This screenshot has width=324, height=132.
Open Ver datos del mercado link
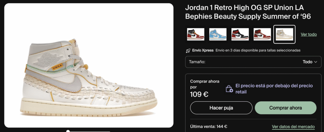[293, 127]
